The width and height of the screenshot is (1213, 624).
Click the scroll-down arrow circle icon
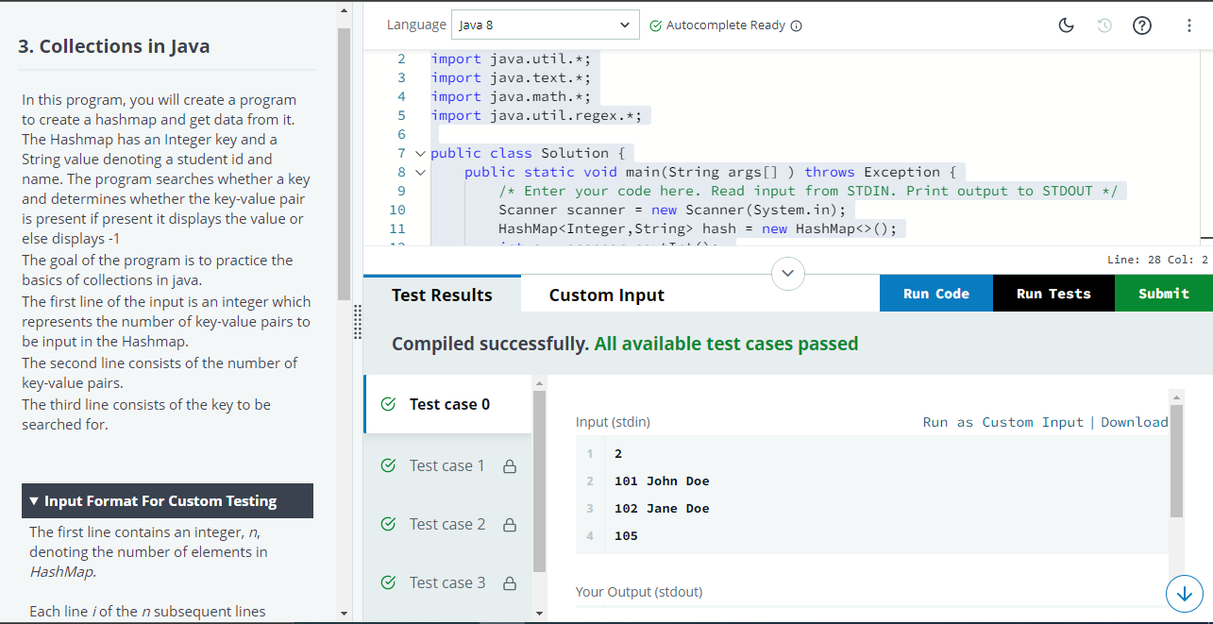point(1185,593)
